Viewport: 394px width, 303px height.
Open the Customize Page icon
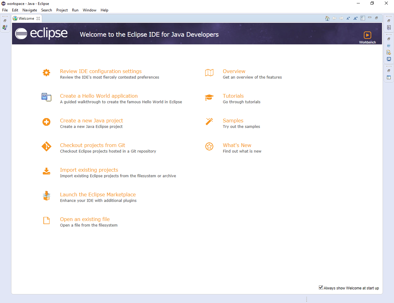tap(363, 18)
